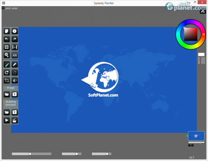Viewport: 208px width, 161px height.
Task: Click the flip horizontal icon
Action: tap(15, 80)
